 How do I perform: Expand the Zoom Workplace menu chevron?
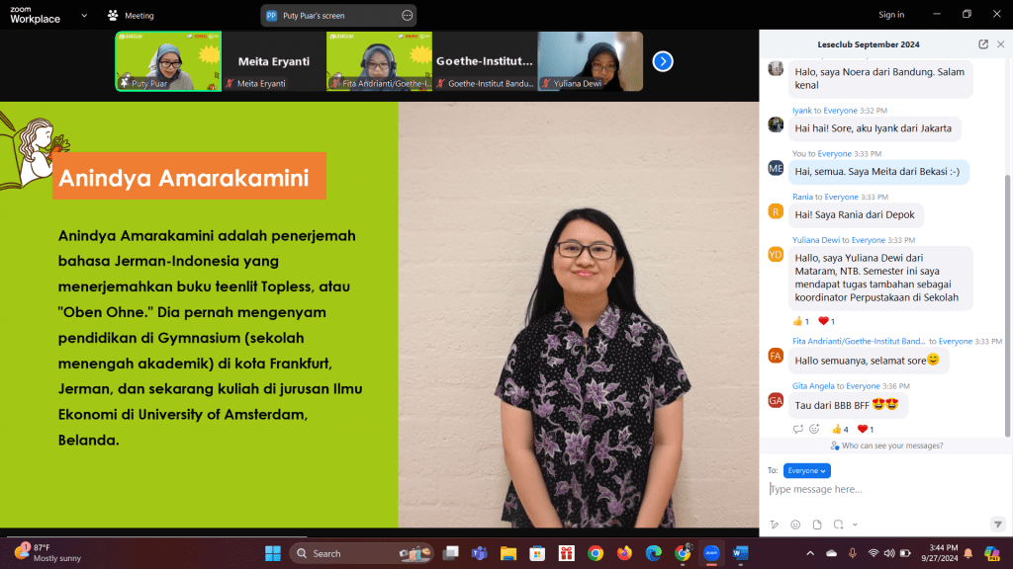(x=83, y=16)
